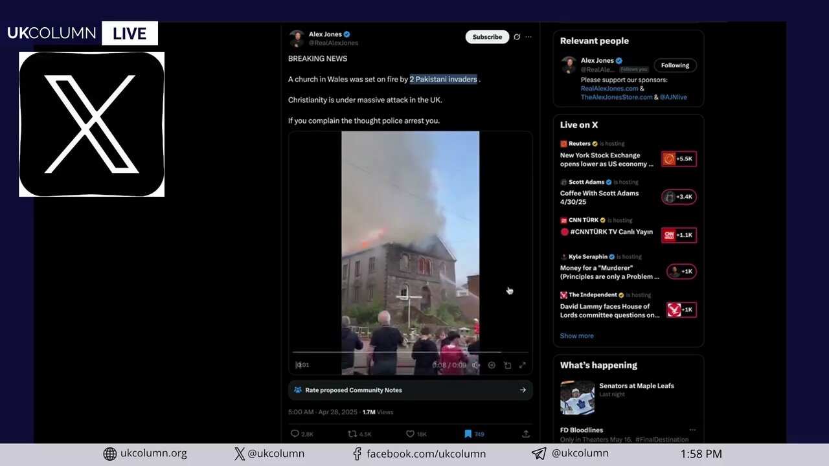The height and width of the screenshot is (466, 829).
Task: Subscribe to Alex Jones
Action: click(487, 37)
